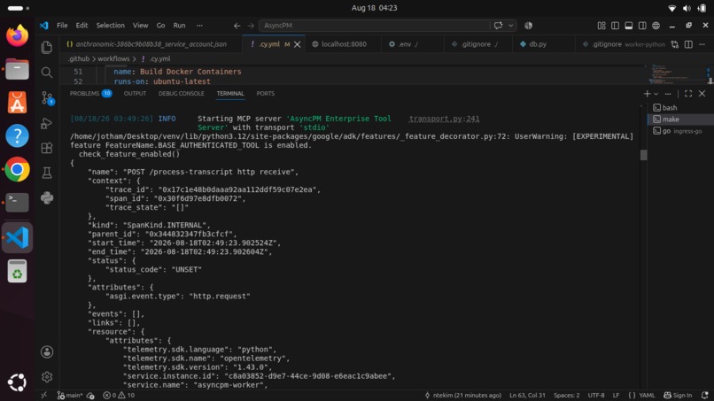Open the Explorer view in activity bar

pyautogui.click(x=46, y=47)
